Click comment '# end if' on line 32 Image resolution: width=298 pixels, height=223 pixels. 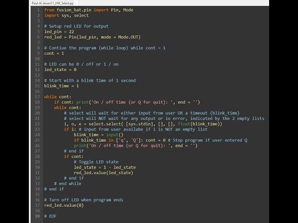[74, 178]
